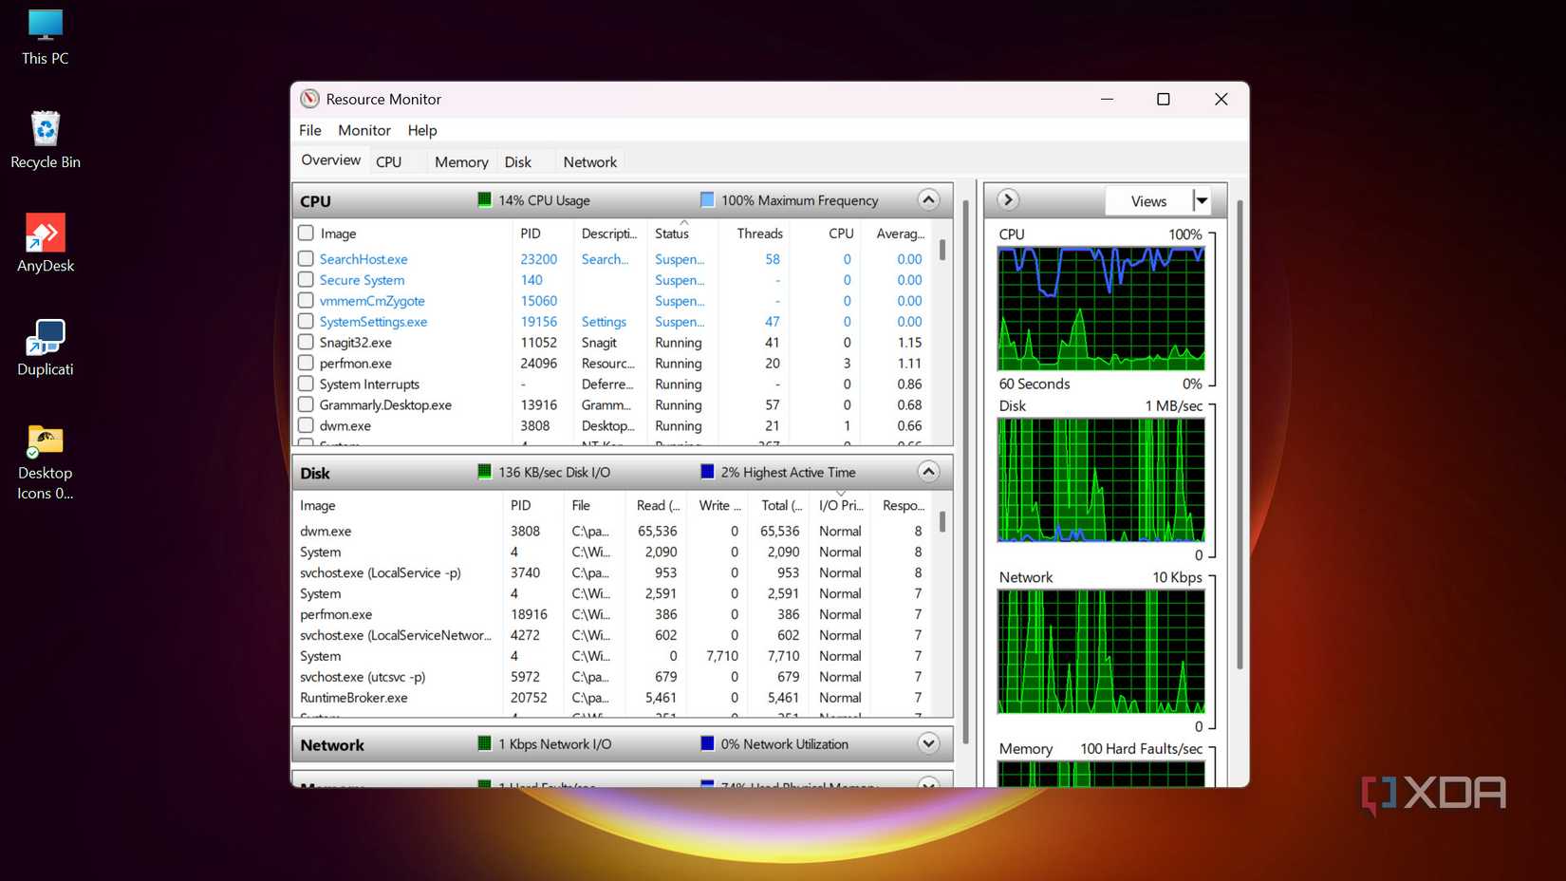This screenshot has width=1566, height=881.
Task: Expand the Network section
Action: coord(928,743)
